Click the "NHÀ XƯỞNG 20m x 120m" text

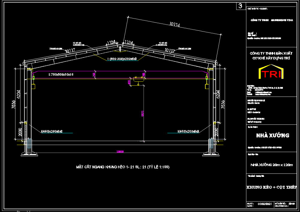pos(272,165)
